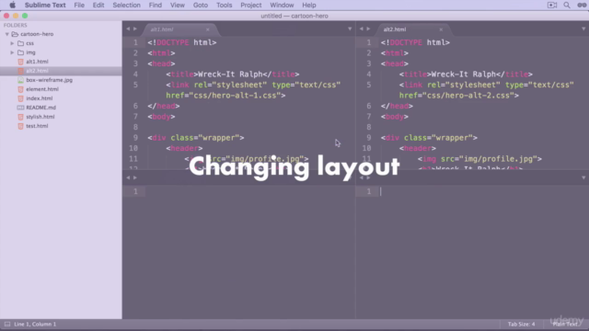Open the Help menu
Image resolution: width=589 pixels, height=331 pixels.
point(309,5)
